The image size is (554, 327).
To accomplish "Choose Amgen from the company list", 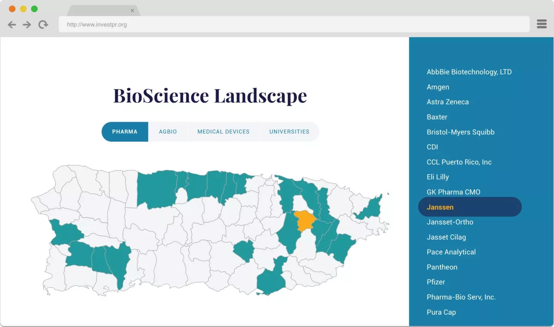I will [x=438, y=87].
